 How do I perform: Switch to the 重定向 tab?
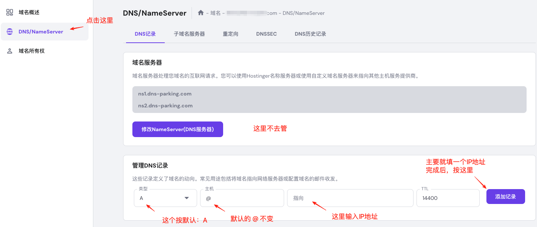tap(231, 34)
